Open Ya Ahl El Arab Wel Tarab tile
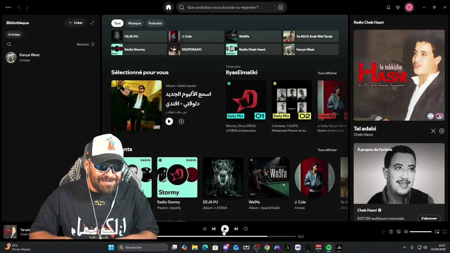The image size is (450, 253). pos(311,36)
